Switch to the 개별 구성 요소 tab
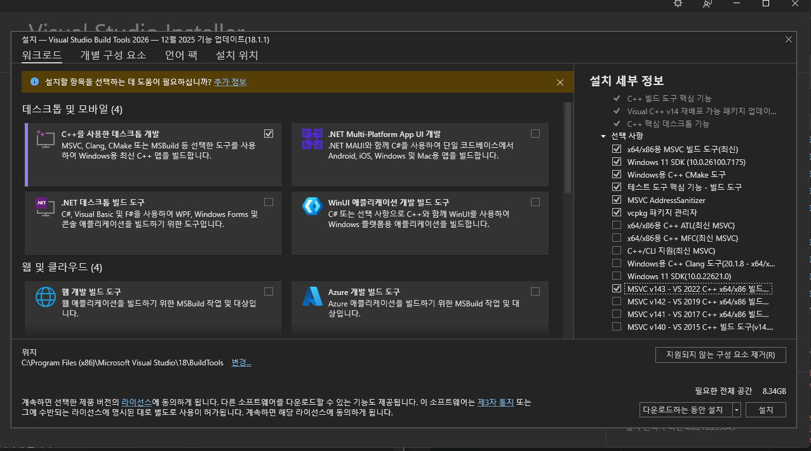 coord(113,56)
